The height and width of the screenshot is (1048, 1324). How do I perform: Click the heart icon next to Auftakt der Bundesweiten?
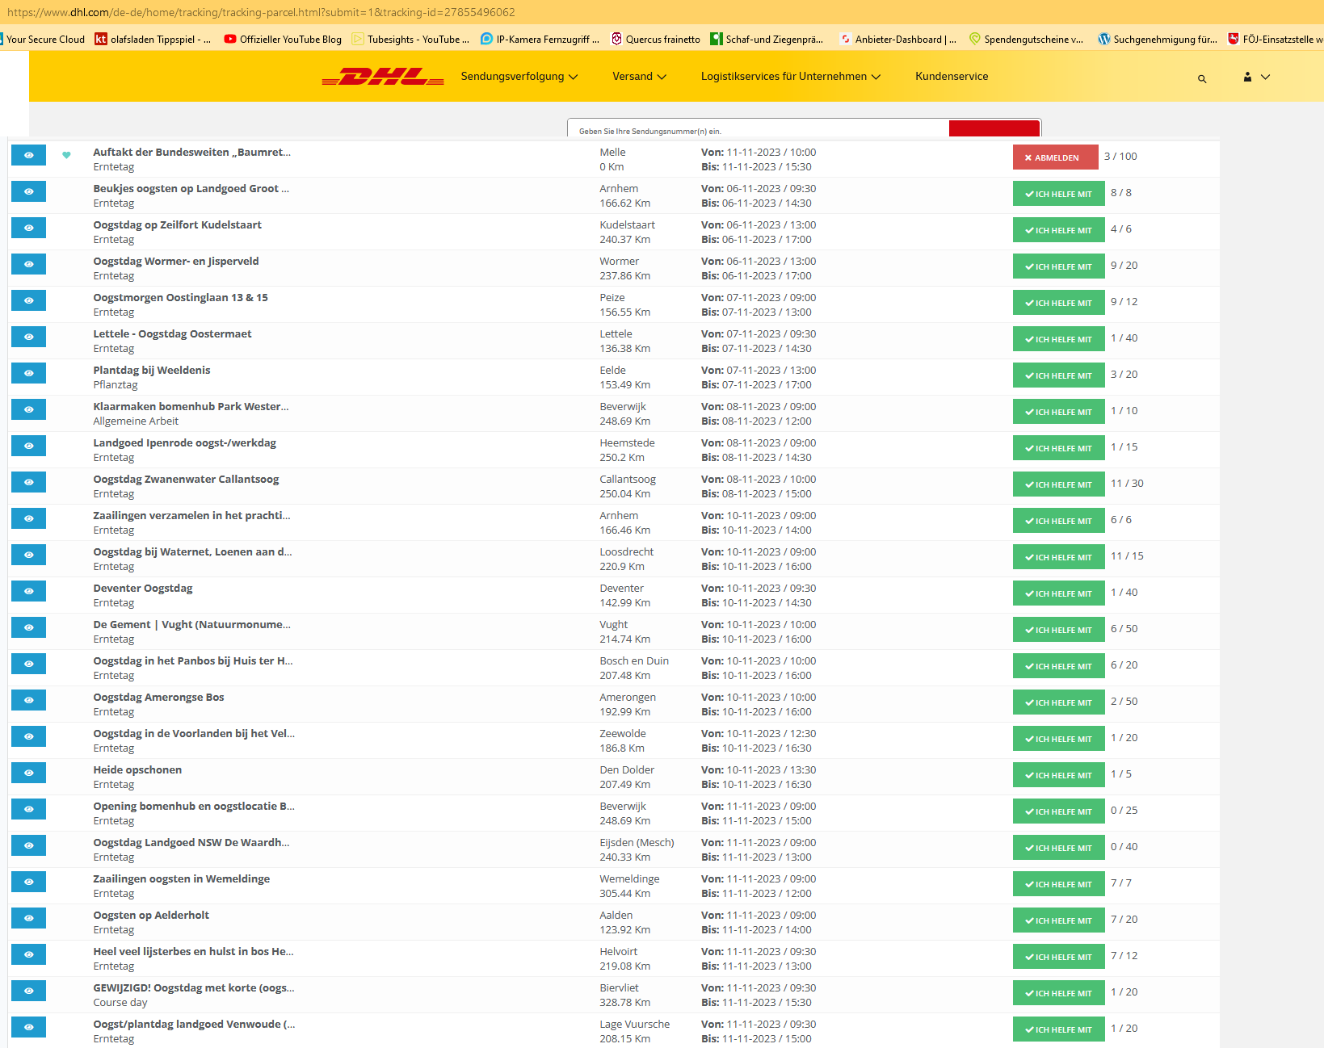coord(67,155)
